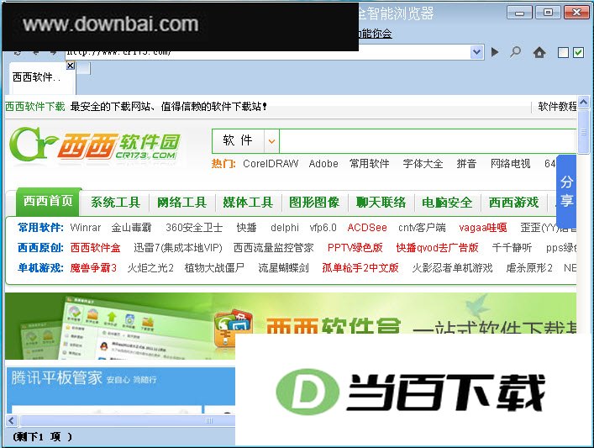The width and height of the screenshot is (594, 448).
Task: Open the 360安全卫士 link
Action: click(194, 228)
